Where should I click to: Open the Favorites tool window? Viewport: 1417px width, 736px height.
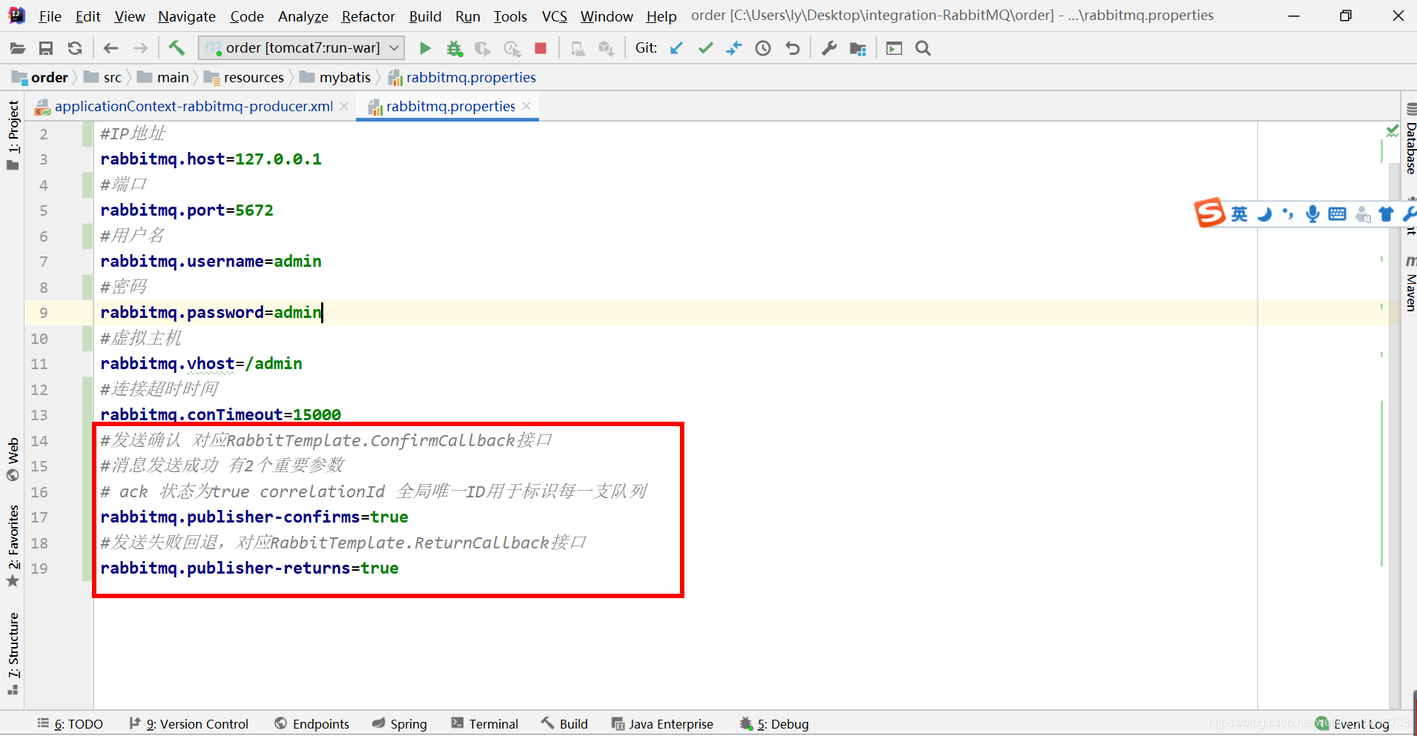coord(13,546)
